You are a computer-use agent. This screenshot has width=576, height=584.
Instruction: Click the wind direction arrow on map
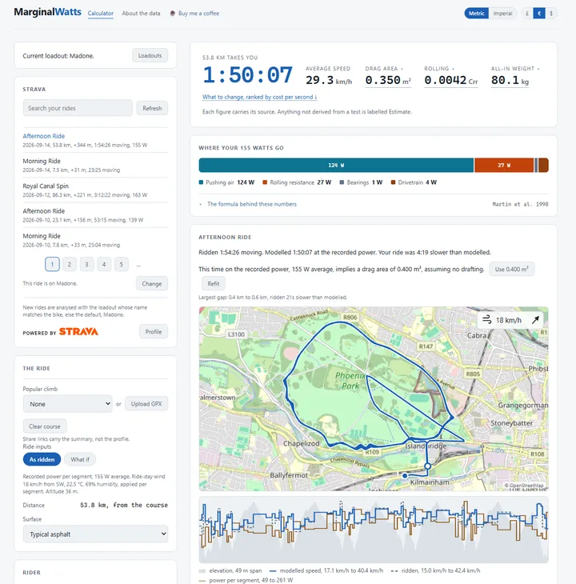coord(535,320)
